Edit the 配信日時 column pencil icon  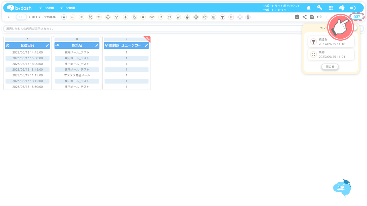47,45
